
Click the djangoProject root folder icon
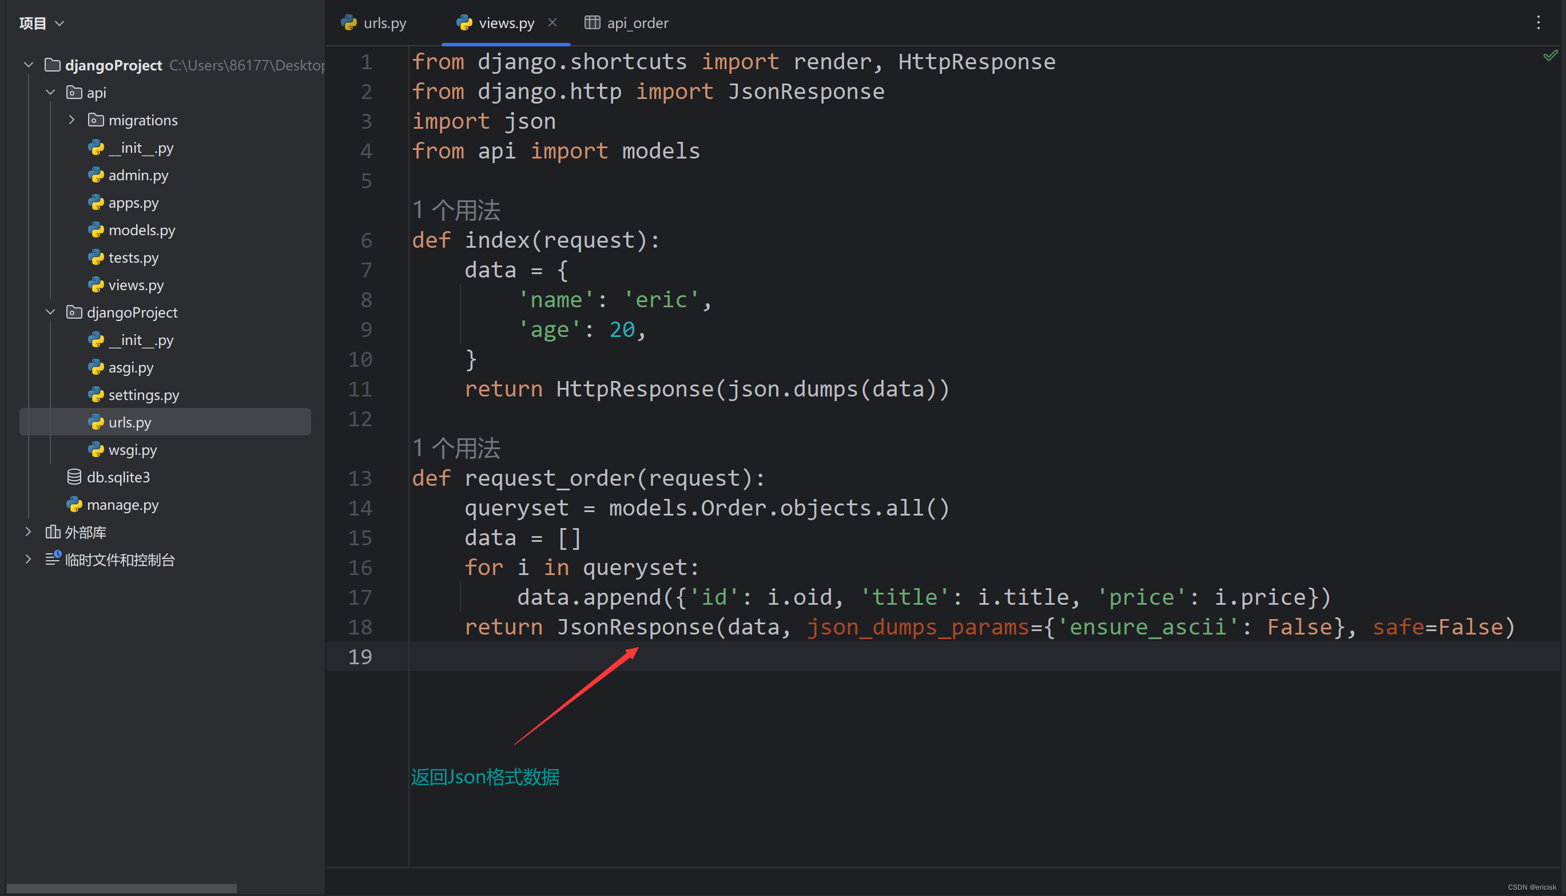click(52, 65)
